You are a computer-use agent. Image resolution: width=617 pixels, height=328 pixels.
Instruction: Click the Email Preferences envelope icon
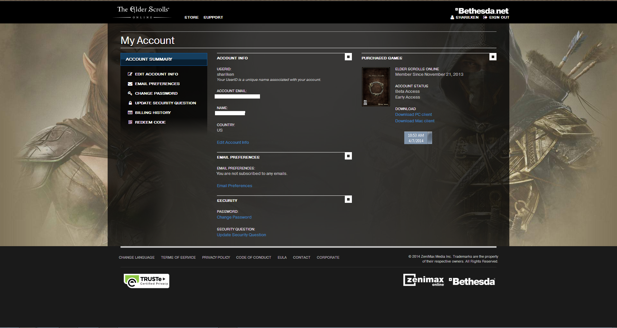point(130,84)
